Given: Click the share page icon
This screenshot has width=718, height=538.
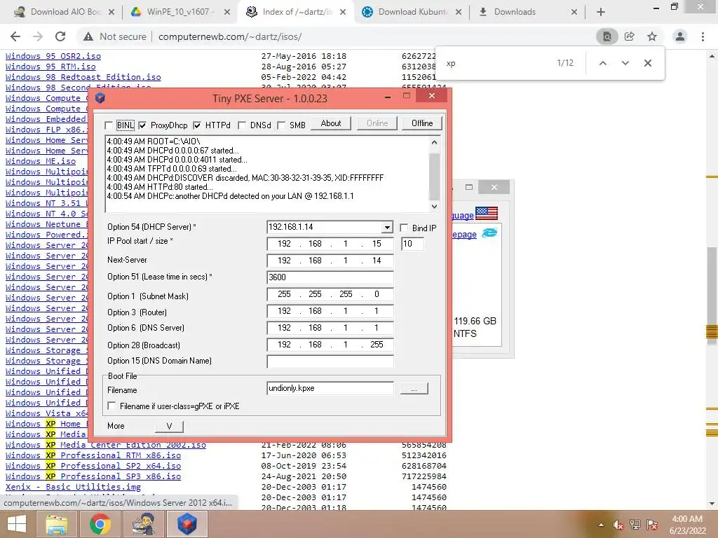Looking at the screenshot, I should pos(630,36).
